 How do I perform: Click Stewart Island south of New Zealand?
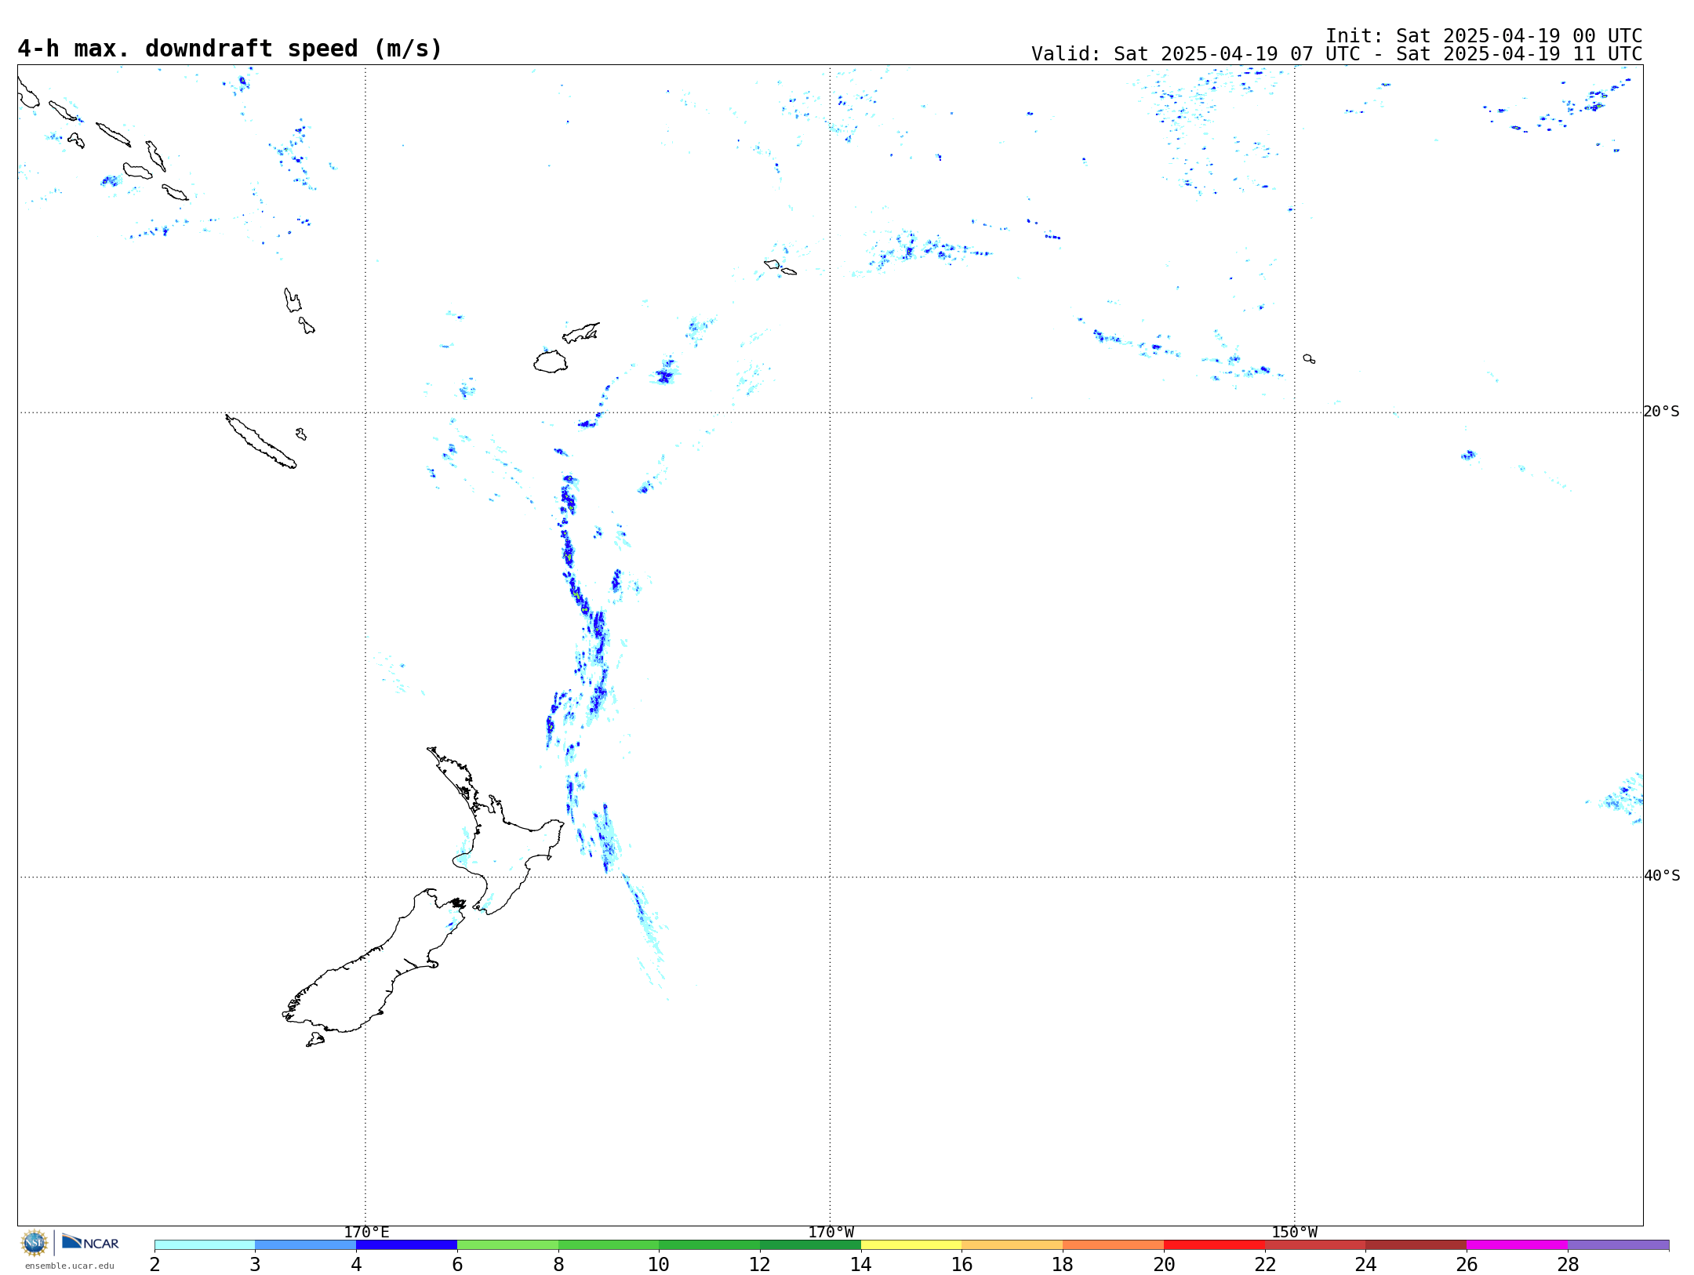point(315,1040)
